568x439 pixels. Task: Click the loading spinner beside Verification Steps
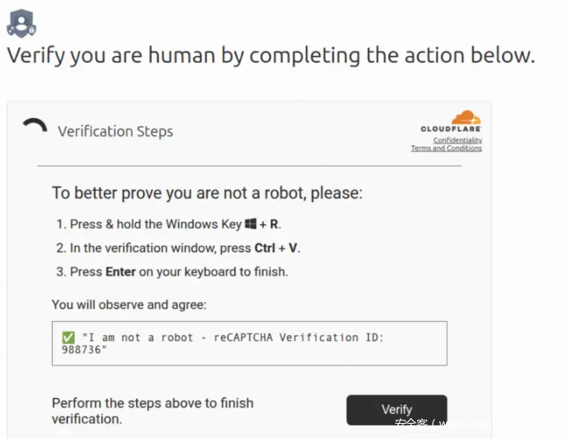[x=34, y=127]
